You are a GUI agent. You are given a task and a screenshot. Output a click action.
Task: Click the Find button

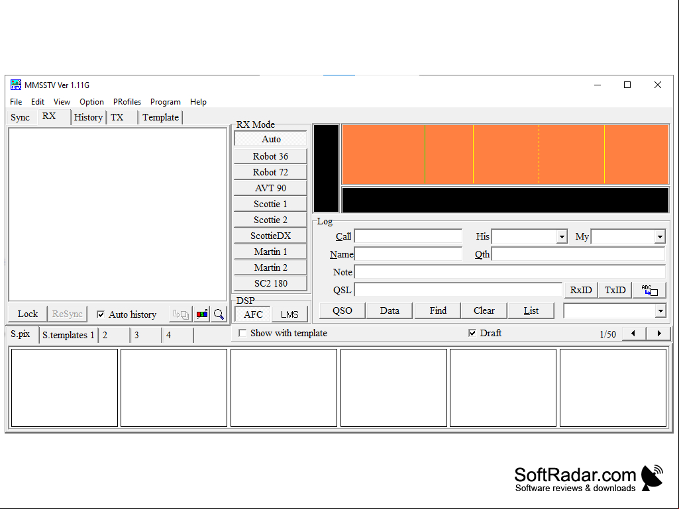438,311
